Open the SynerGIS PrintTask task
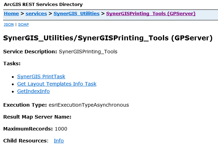 pyautogui.click(x=41, y=76)
